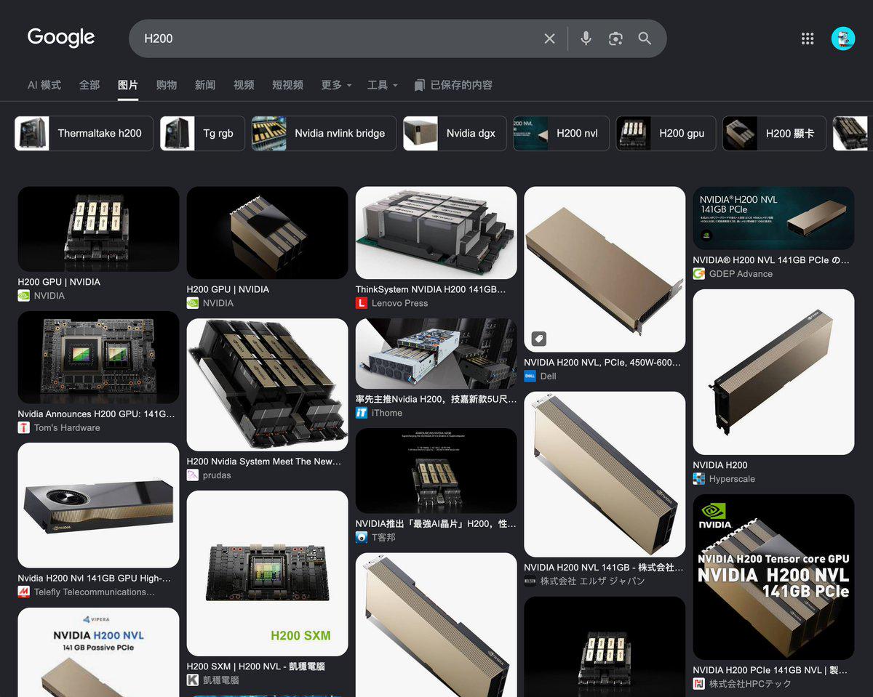The image size is (873, 697).
Task: Select the 图片 tab
Action: (128, 85)
